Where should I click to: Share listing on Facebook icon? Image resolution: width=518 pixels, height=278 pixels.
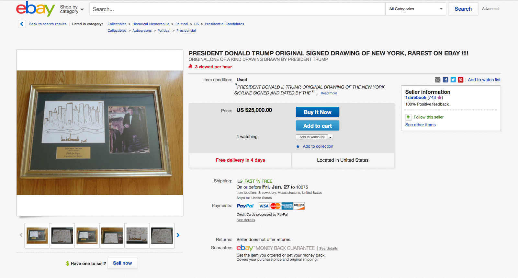pos(445,80)
